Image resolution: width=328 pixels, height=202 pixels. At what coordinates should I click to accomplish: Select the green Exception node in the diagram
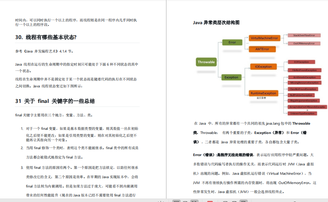[x=231, y=77]
